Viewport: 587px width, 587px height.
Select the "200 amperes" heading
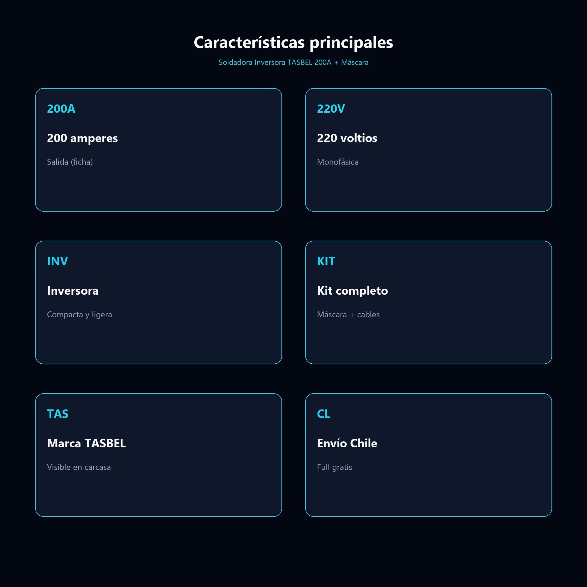(82, 138)
